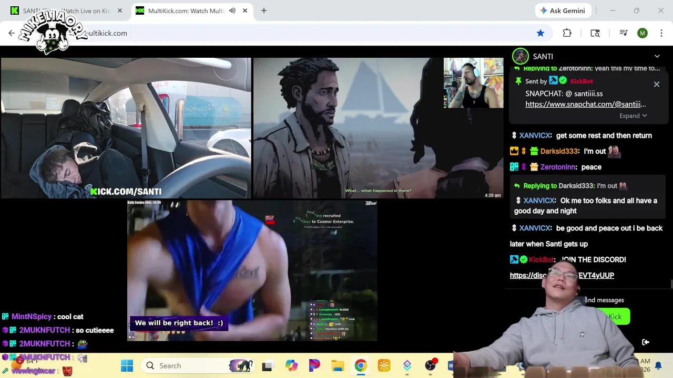Open Microsoft Word from the taskbar

(x=451, y=365)
